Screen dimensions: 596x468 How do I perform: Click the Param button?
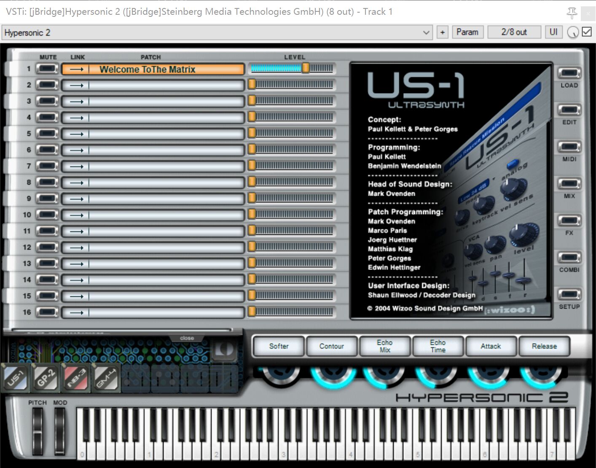pyautogui.click(x=467, y=32)
